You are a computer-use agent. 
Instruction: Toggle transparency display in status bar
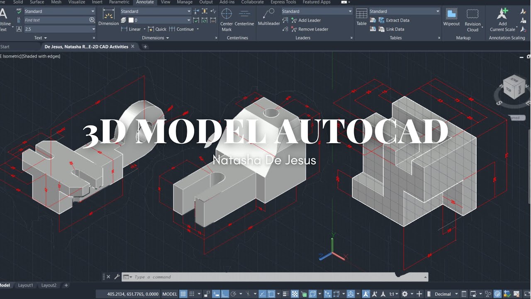pos(295,294)
